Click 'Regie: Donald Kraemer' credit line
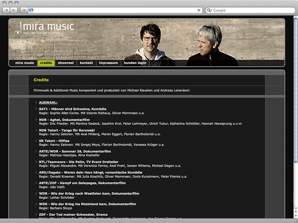 tap(113, 177)
